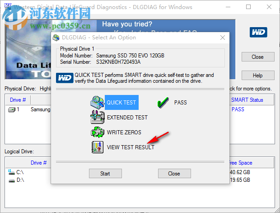The image size is (280, 213).
Task: Choose the QUICK TEST option label
Action: (x=121, y=103)
